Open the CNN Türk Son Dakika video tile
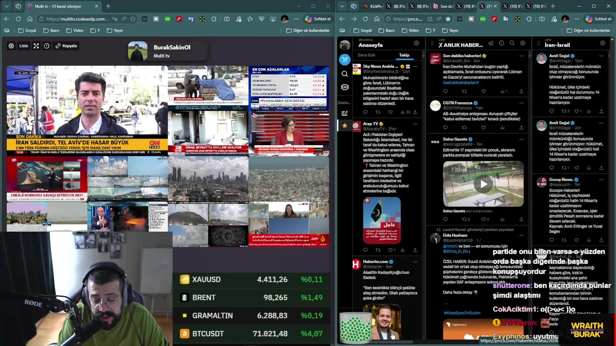Screen dimensions: 616x346 pos(87,111)
